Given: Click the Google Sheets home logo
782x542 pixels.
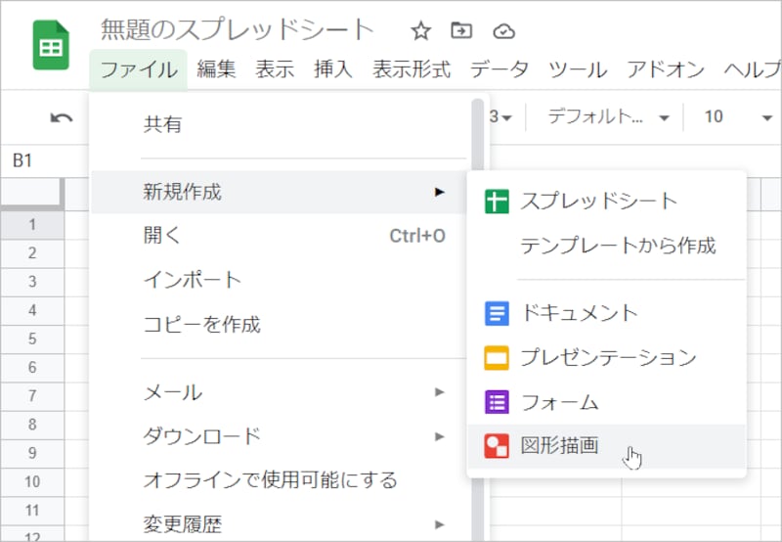Looking at the screenshot, I should (51, 45).
